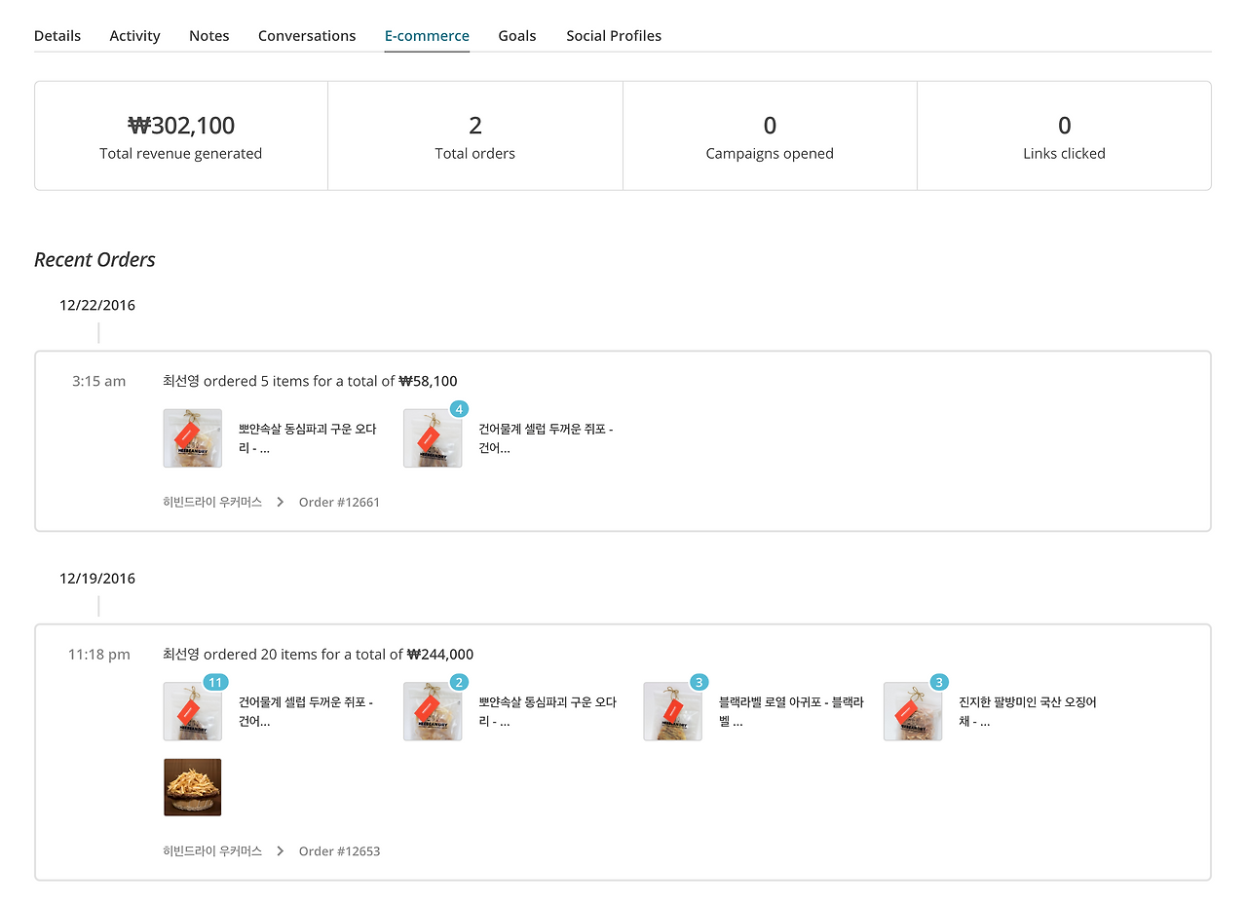This screenshot has width=1247, height=905.
Task: Open thumbnail with quantity badge 4
Action: click(433, 438)
